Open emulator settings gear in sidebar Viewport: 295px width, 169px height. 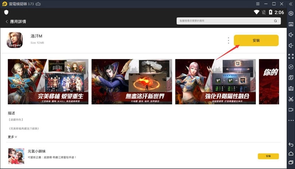click(x=291, y=14)
